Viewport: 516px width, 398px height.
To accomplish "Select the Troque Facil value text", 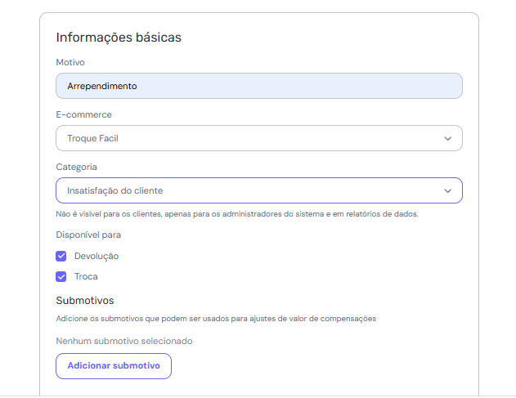I will tap(93, 138).
